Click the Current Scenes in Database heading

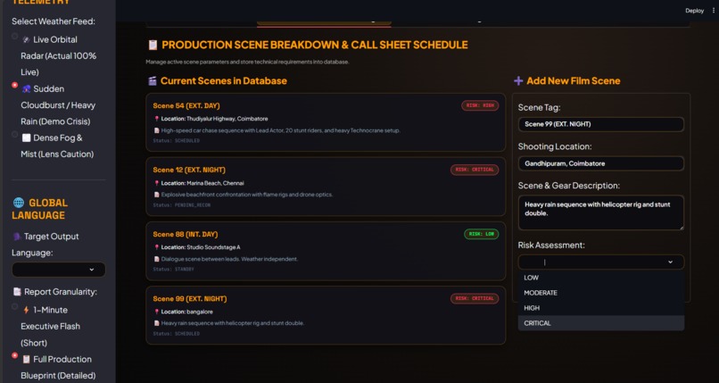224,81
